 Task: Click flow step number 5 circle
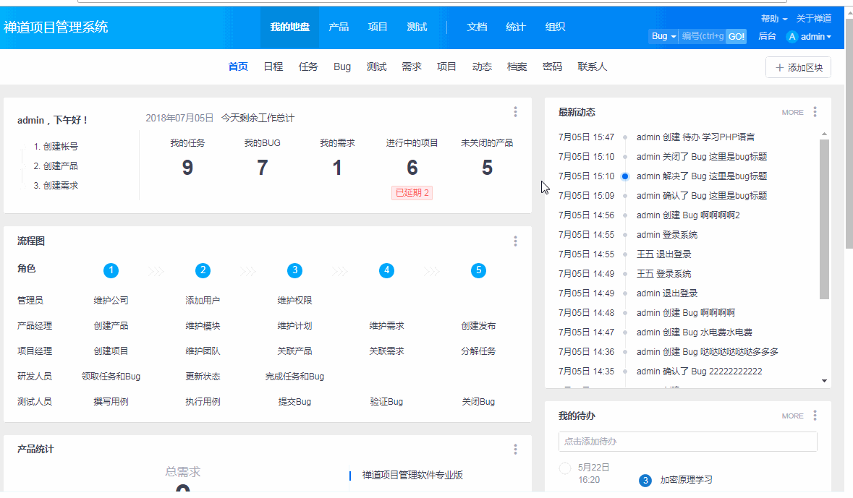pyautogui.click(x=479, y=270)
